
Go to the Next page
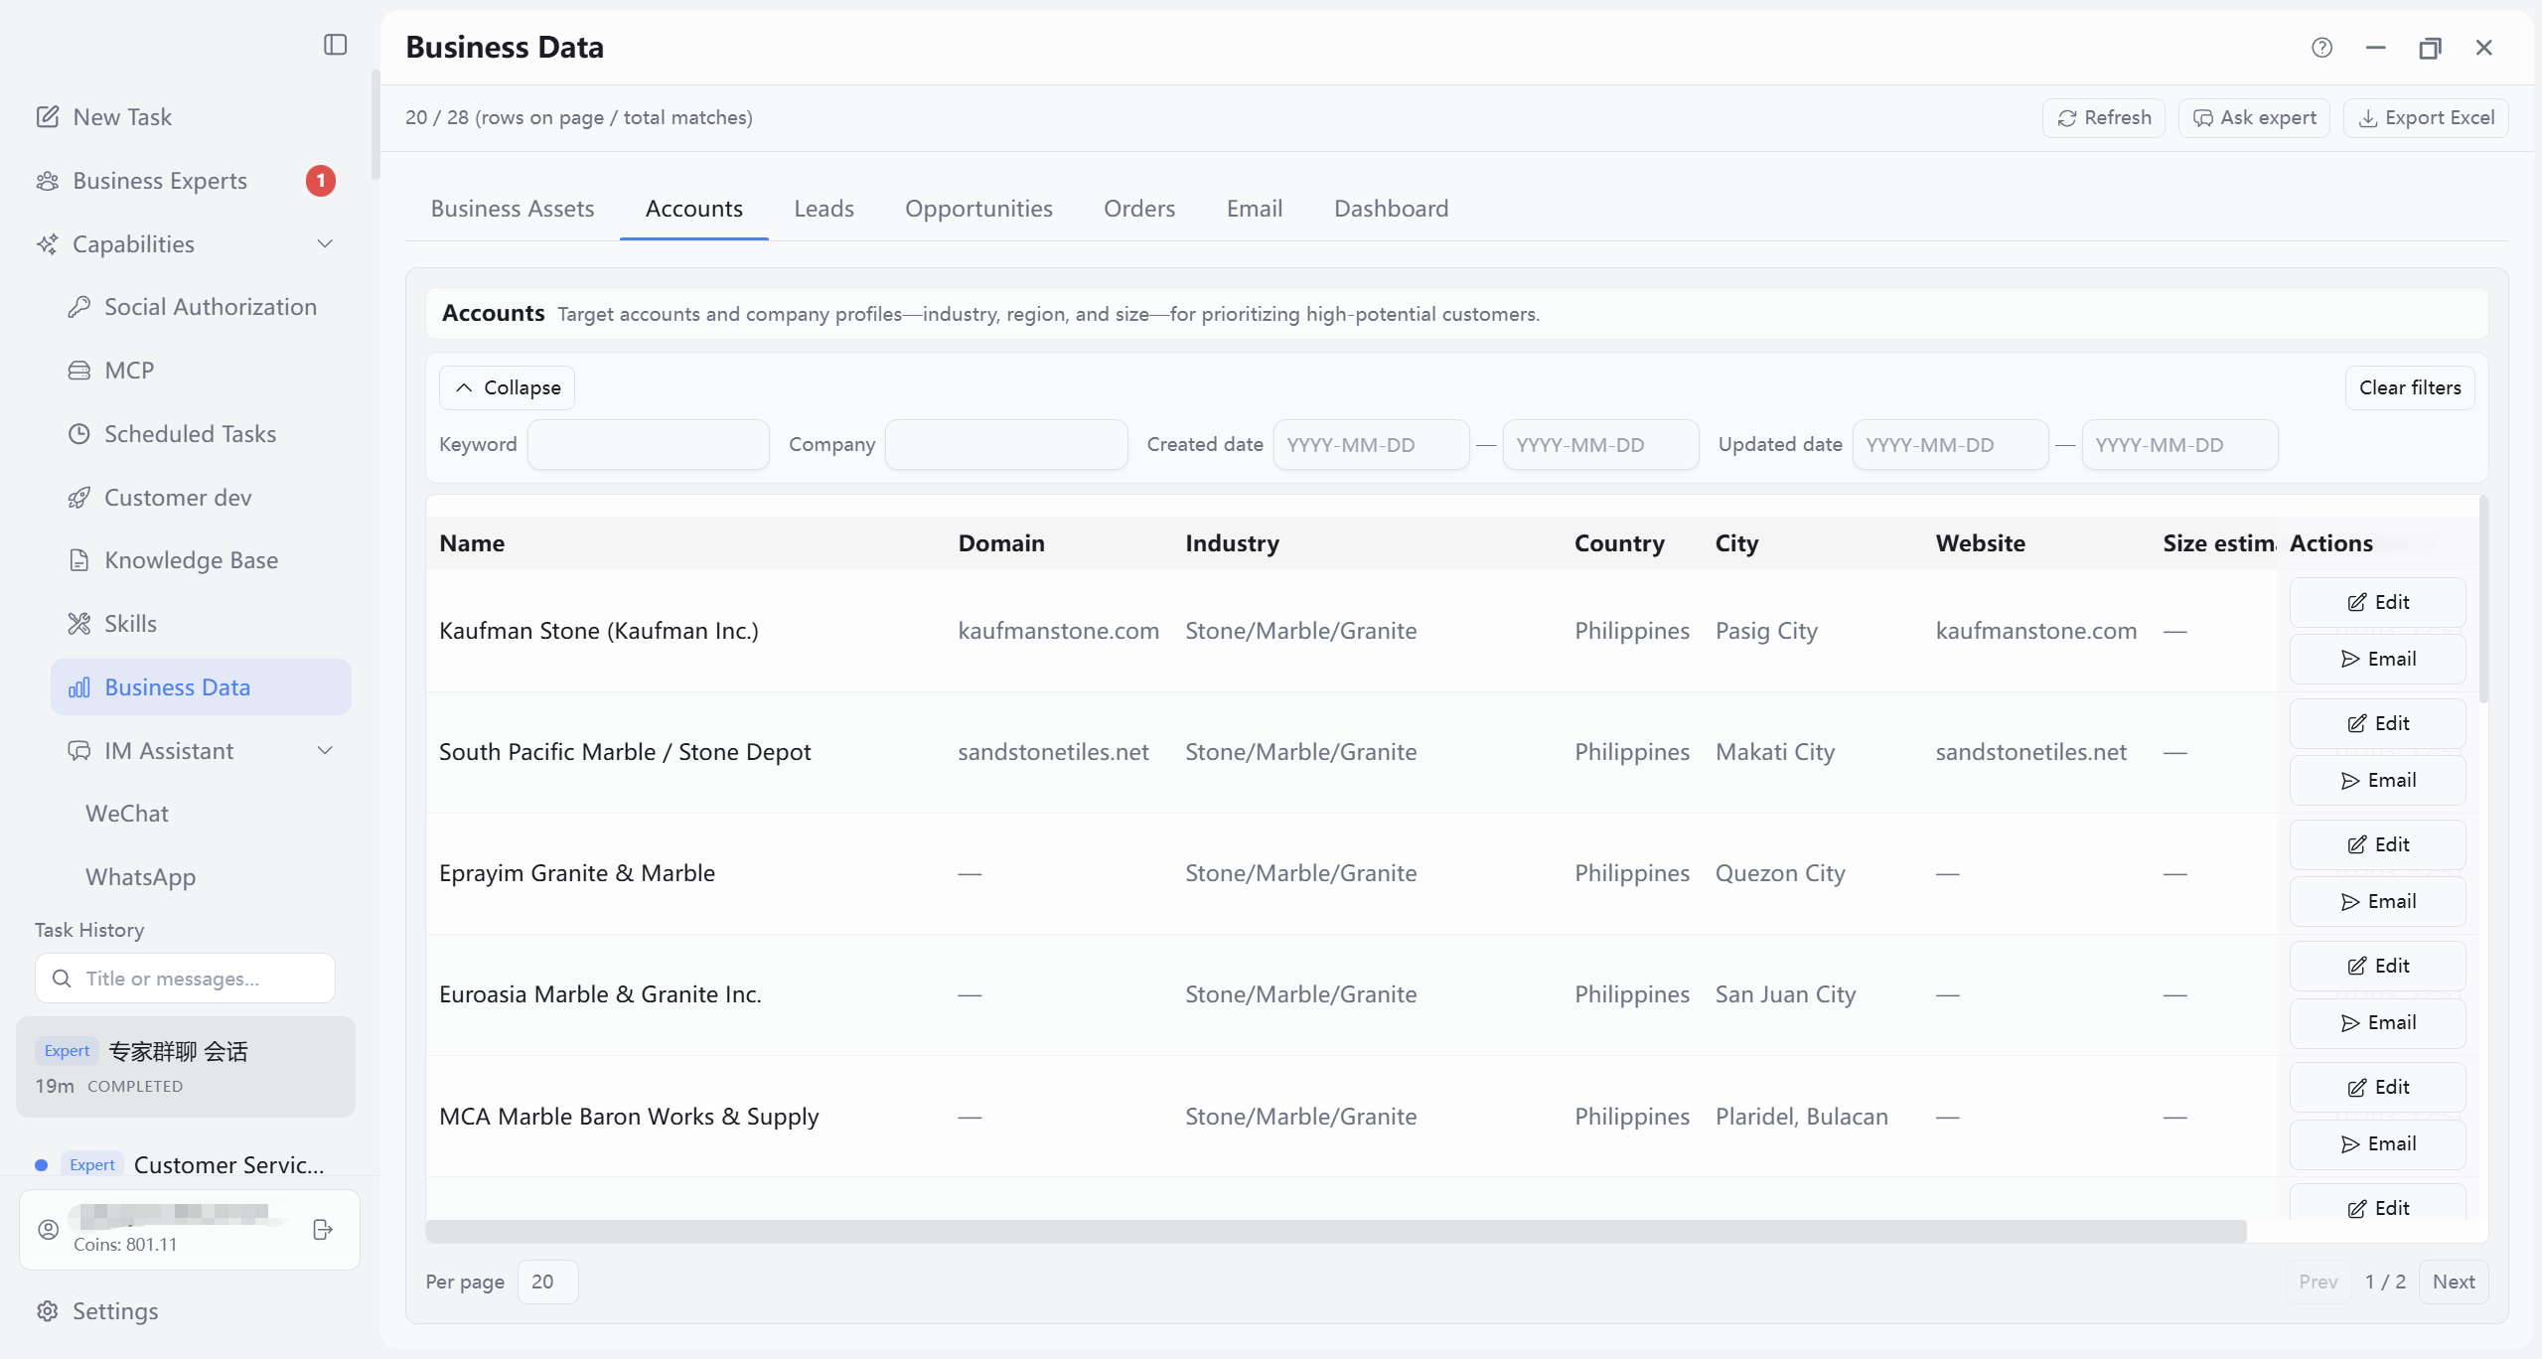tap(2454, 1282)
